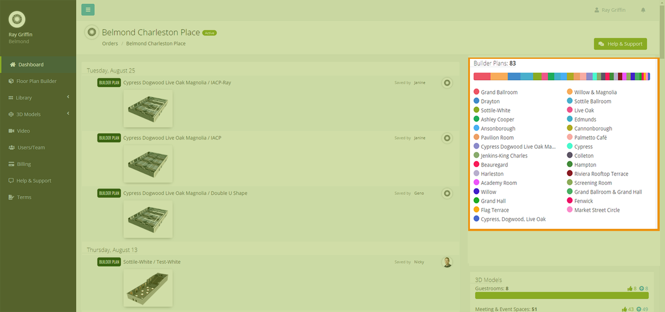Open Cypress Dogwood Live Oak Magnolia / IACP title

click(172, 138)
